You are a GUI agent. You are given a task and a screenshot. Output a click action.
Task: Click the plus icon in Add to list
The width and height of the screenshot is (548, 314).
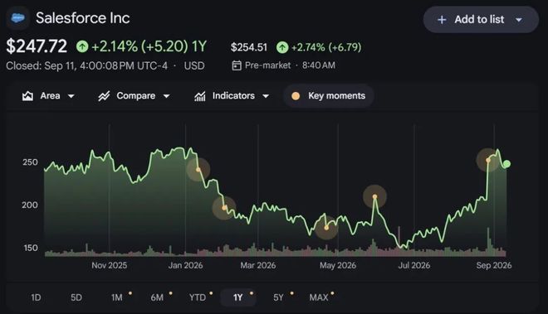point(442,20)
